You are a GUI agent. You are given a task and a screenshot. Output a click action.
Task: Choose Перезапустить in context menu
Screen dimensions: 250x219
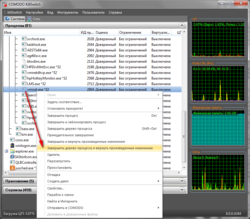tap(100, 161)
